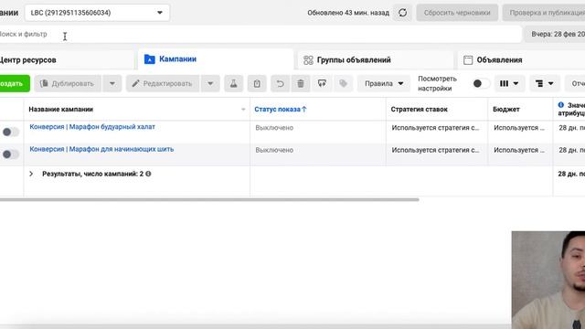The height and width of the screenshot is (329, 585).
Task: Open campaign Конверсия | Марафон для начинающих шить
Action: coord(101,149)
